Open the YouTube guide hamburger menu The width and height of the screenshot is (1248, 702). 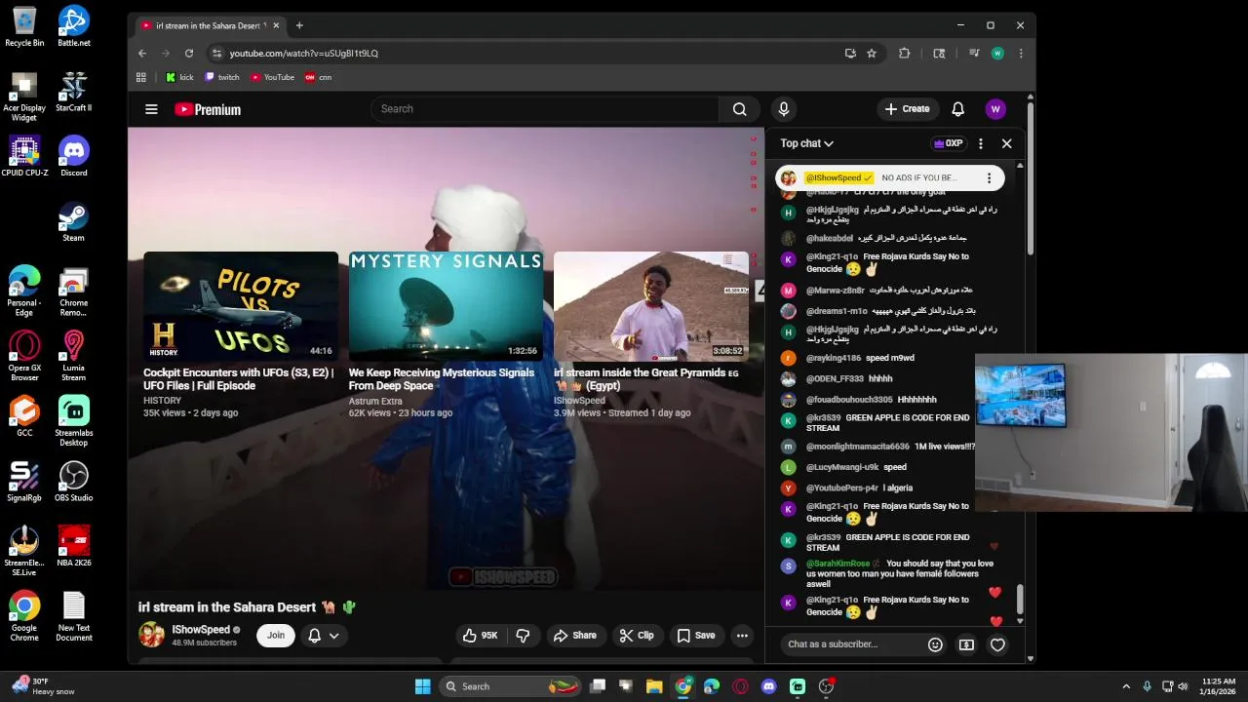click(151, 109)
